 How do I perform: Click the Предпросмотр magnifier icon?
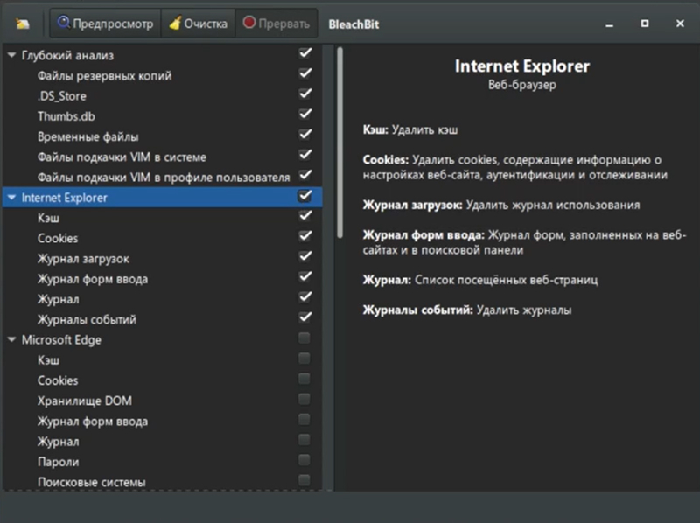click(x=64, y=23)
